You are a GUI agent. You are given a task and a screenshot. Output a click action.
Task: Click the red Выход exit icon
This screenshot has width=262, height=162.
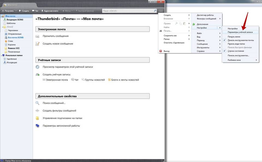click(x=160, y=51)
